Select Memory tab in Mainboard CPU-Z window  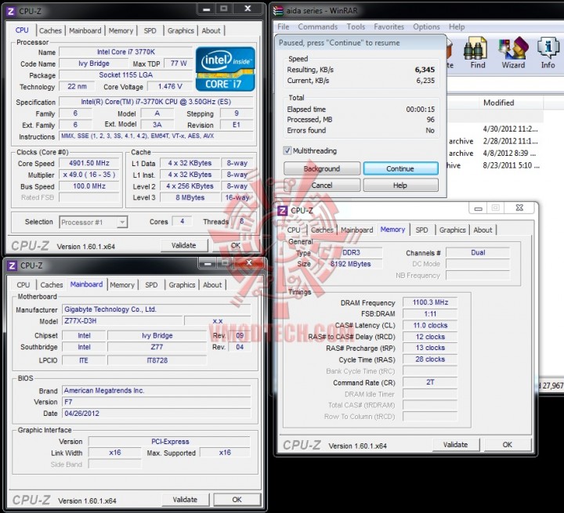(122, 285)
